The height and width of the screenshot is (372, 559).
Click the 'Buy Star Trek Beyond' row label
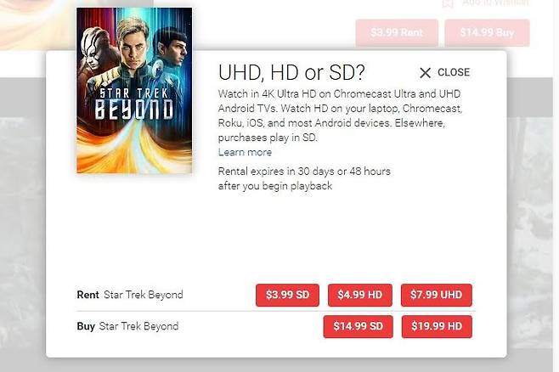(x=127, y=326)
